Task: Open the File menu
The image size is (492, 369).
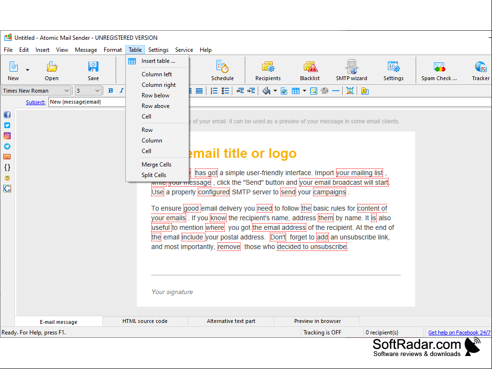Action: [8, 50]
